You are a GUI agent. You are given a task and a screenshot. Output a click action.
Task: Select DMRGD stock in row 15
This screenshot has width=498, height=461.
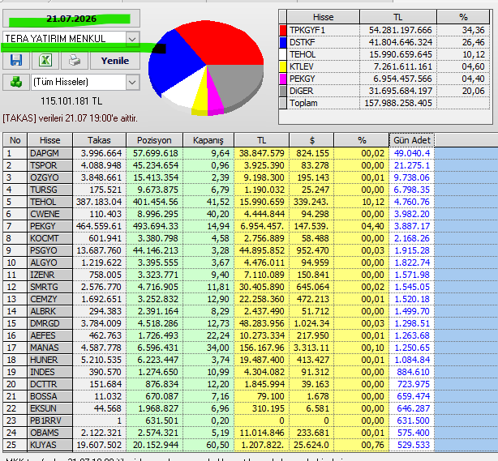pyautogui.click(x=49, y=323)
